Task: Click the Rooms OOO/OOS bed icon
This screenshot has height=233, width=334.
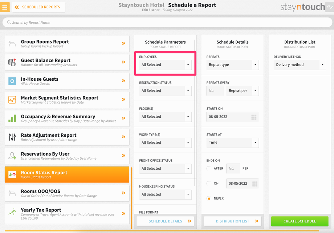Action: pos(12,193)
